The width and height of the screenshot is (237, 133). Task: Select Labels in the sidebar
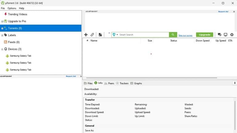(12, 35)
